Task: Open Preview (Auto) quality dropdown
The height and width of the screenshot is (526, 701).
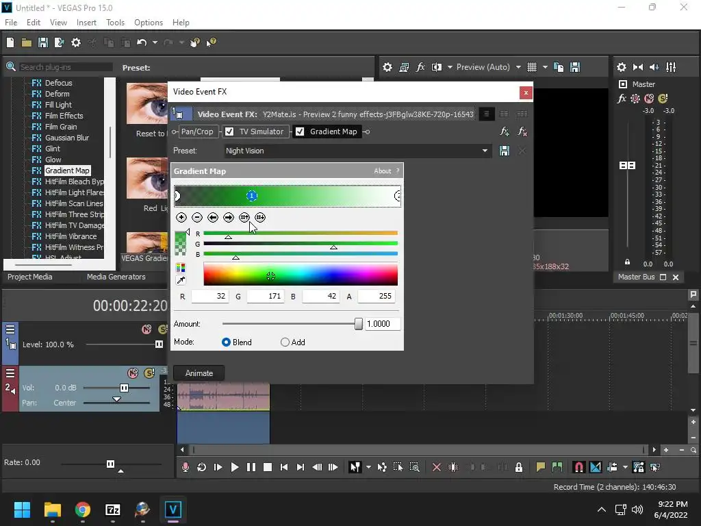Action: point(518,68)
